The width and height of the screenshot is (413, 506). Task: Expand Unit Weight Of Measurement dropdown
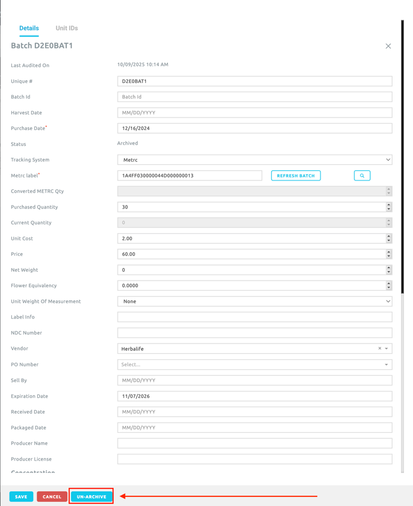[255, 302]
